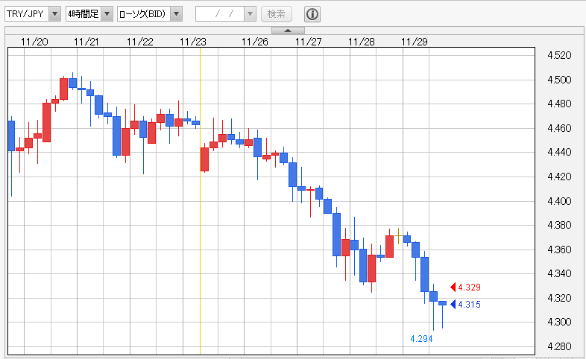Screen dimensions: 586x359
Task: Click the 11/26 date label
Action: [255, 42]
